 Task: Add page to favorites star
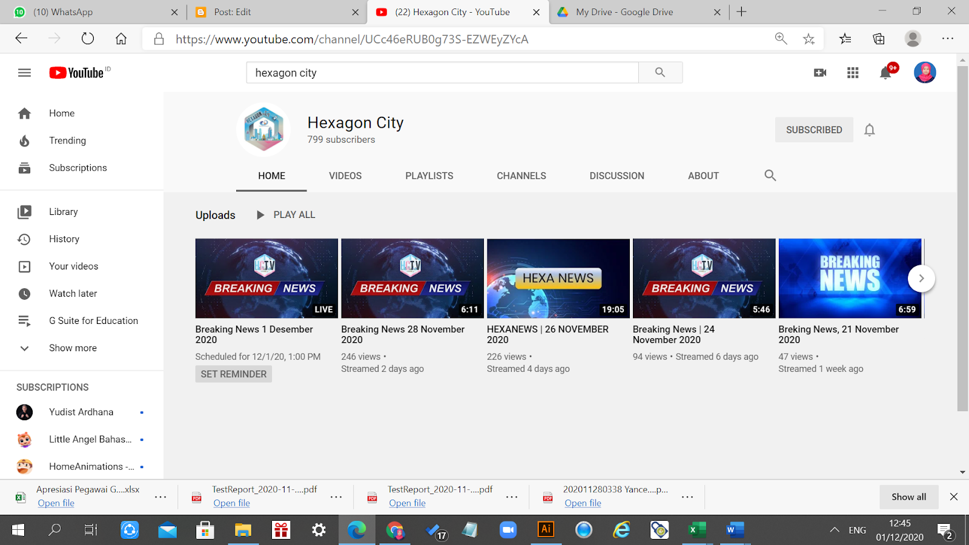pyautogui.click(x=809, y=39)
